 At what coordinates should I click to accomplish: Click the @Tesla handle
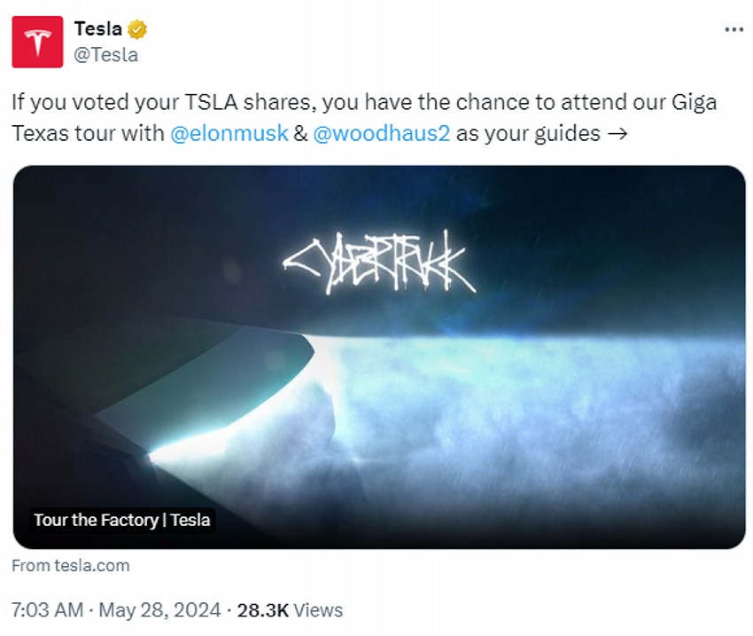coord(105,54)
